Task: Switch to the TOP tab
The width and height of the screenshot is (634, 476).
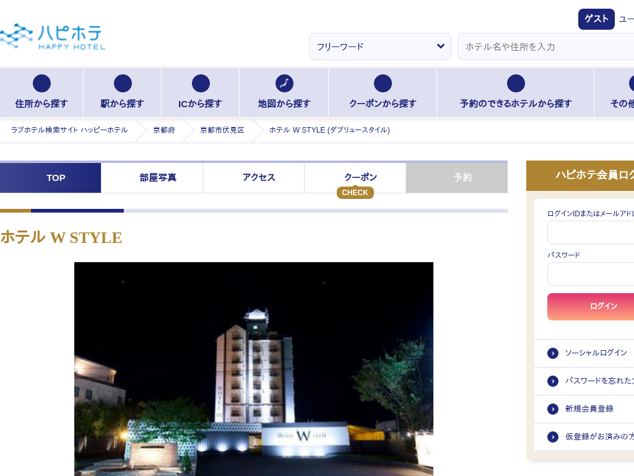Action: [51, 178]
